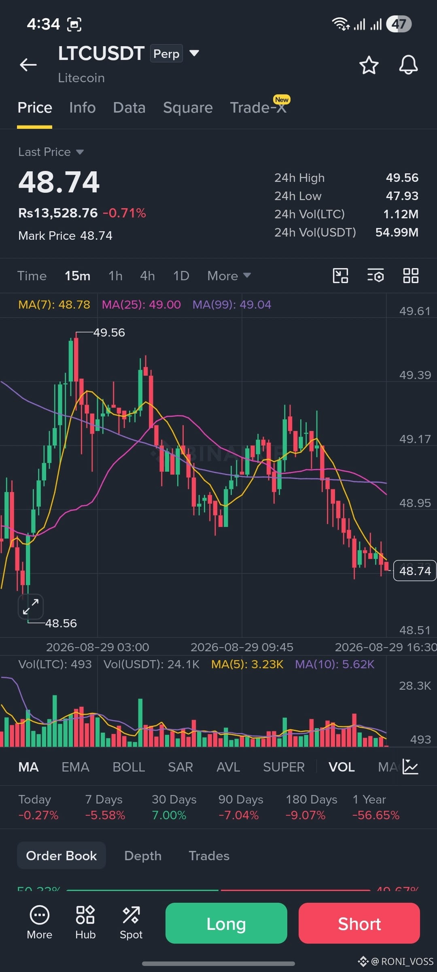Viewport: 437px width, 972px height.
Task: Toggle the MA indicator
Action: point(28,767)
